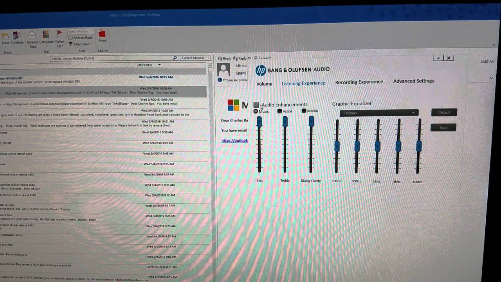The width and height of the screenshot is (501, 282).
Task: Click the Unread/Read envelope icon
Action: [x=32, y=35]
